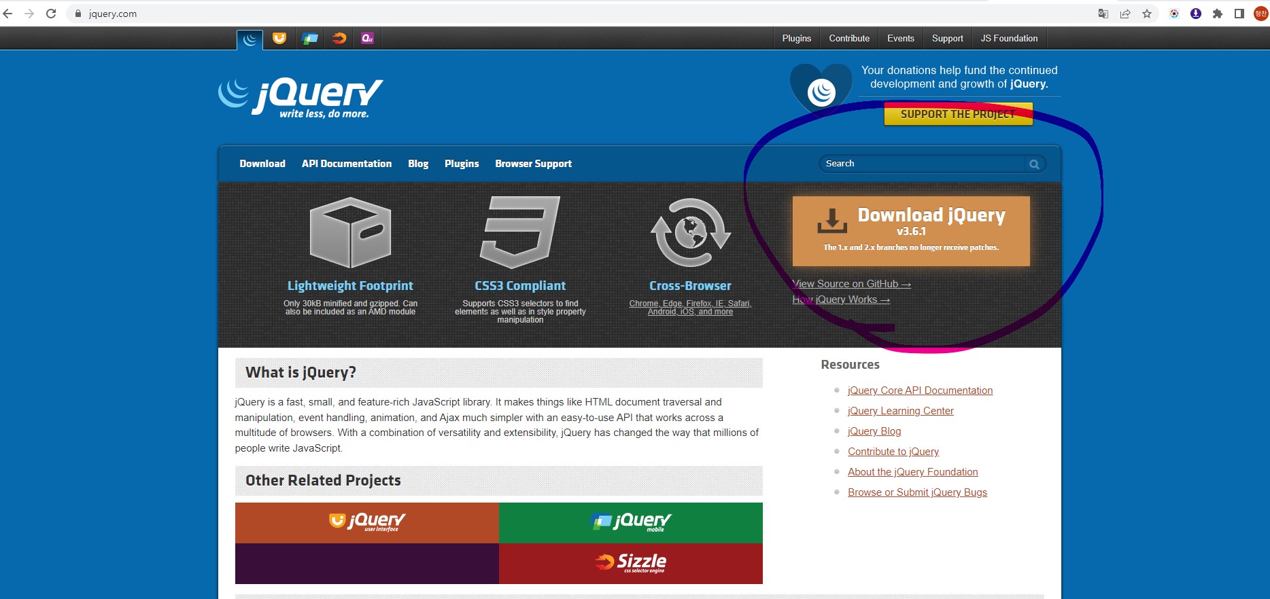Click the Cross-Browser globe icon
This screenshot has height=599, width=1270.
click(690, 232)
